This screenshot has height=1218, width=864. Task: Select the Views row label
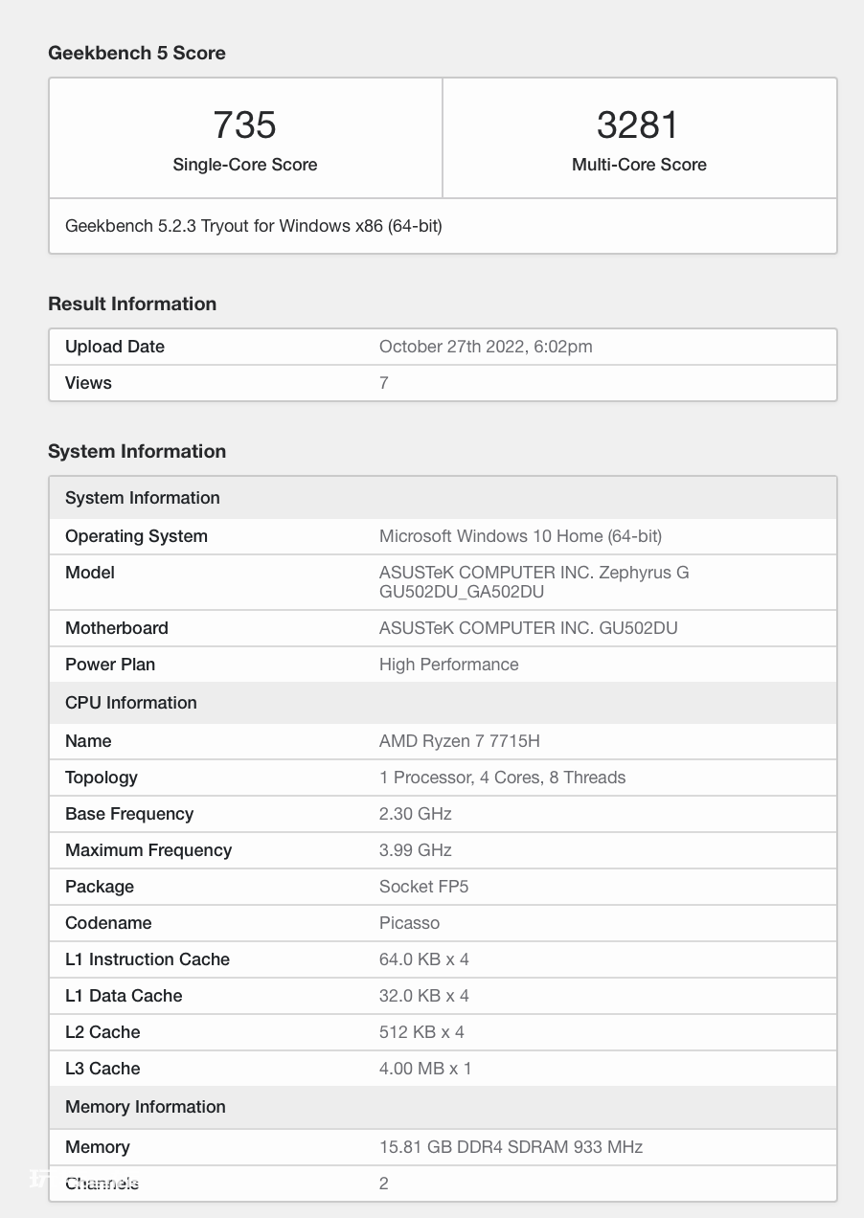coord(88,383)
